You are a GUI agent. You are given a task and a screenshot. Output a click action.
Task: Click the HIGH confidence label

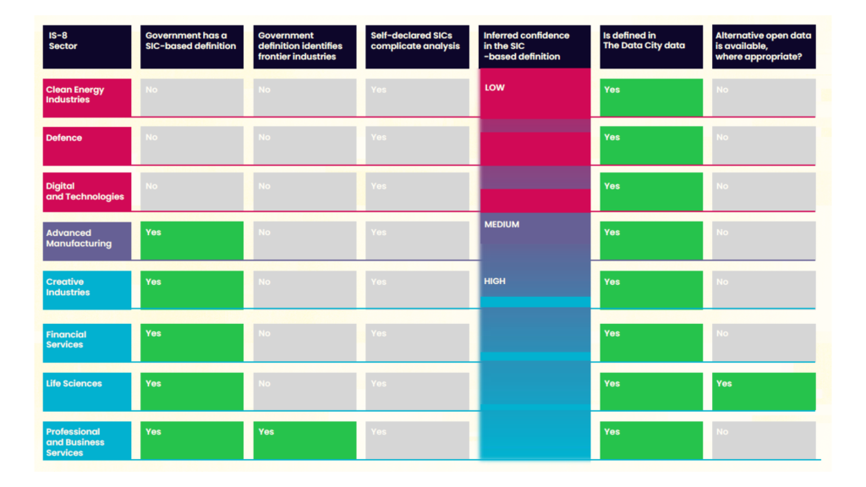494,281
